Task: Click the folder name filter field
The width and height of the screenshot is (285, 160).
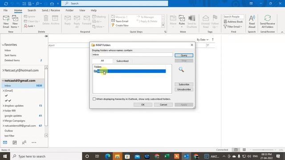Action: 132,55
